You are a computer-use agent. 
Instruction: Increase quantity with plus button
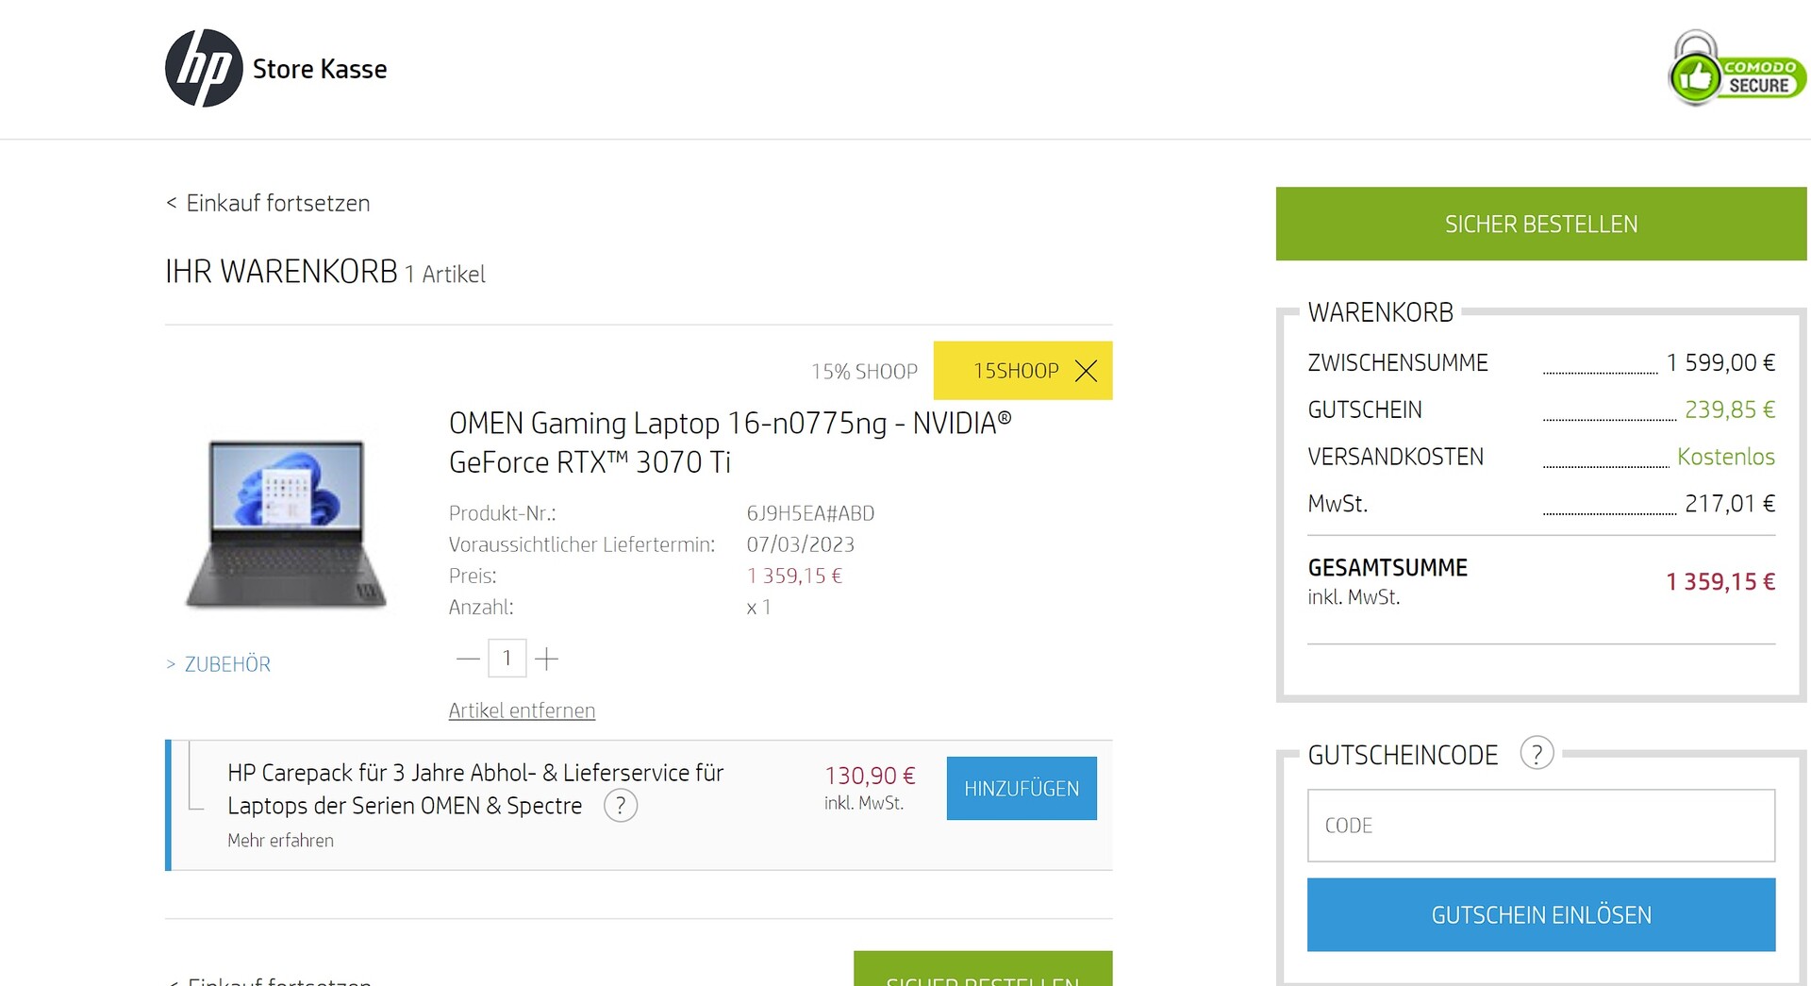pos(546,659)
